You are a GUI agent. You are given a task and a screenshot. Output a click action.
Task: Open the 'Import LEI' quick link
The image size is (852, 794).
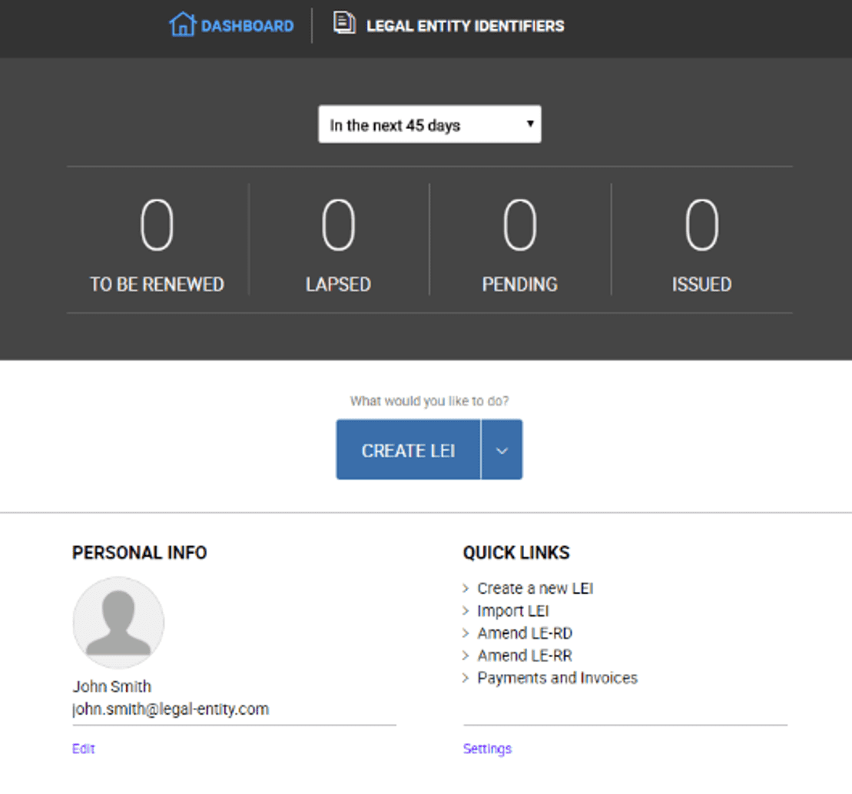513,611
